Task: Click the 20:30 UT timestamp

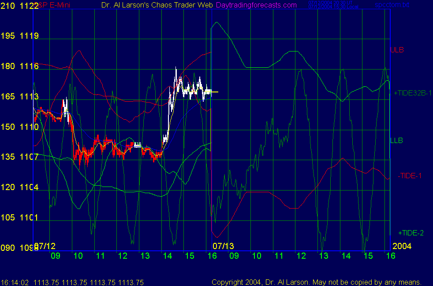Action: point(330,3)
